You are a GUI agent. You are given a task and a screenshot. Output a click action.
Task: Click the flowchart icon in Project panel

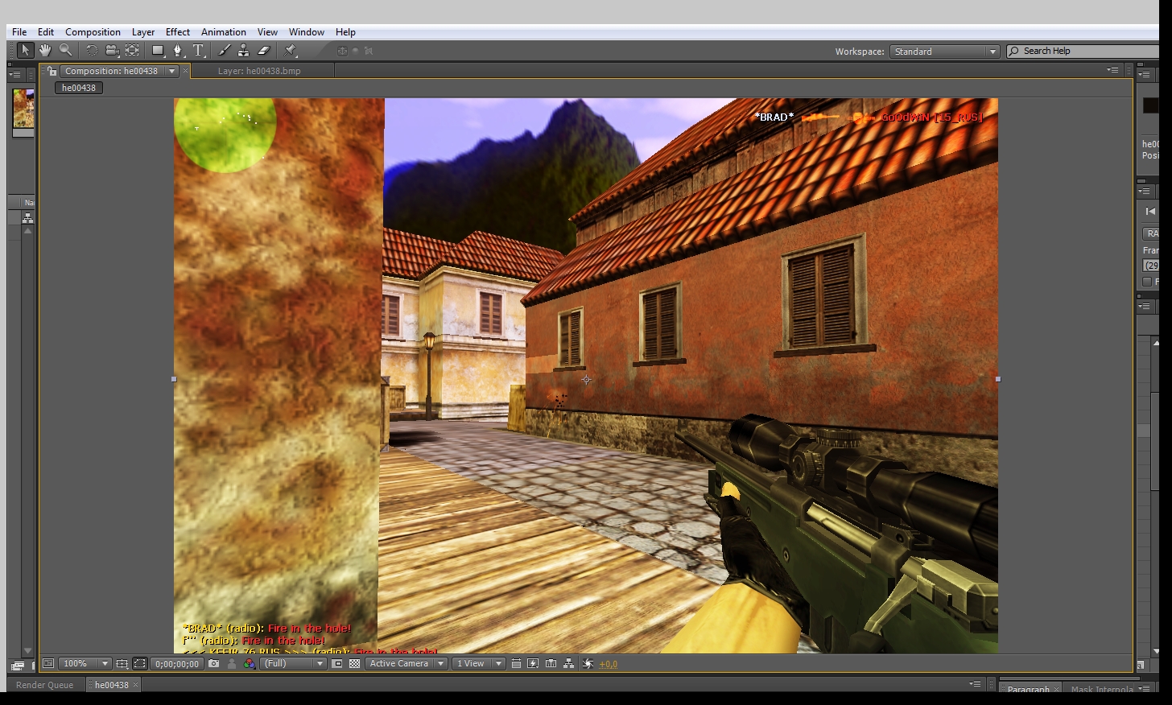pyautogui.click(x=28, y=218)
